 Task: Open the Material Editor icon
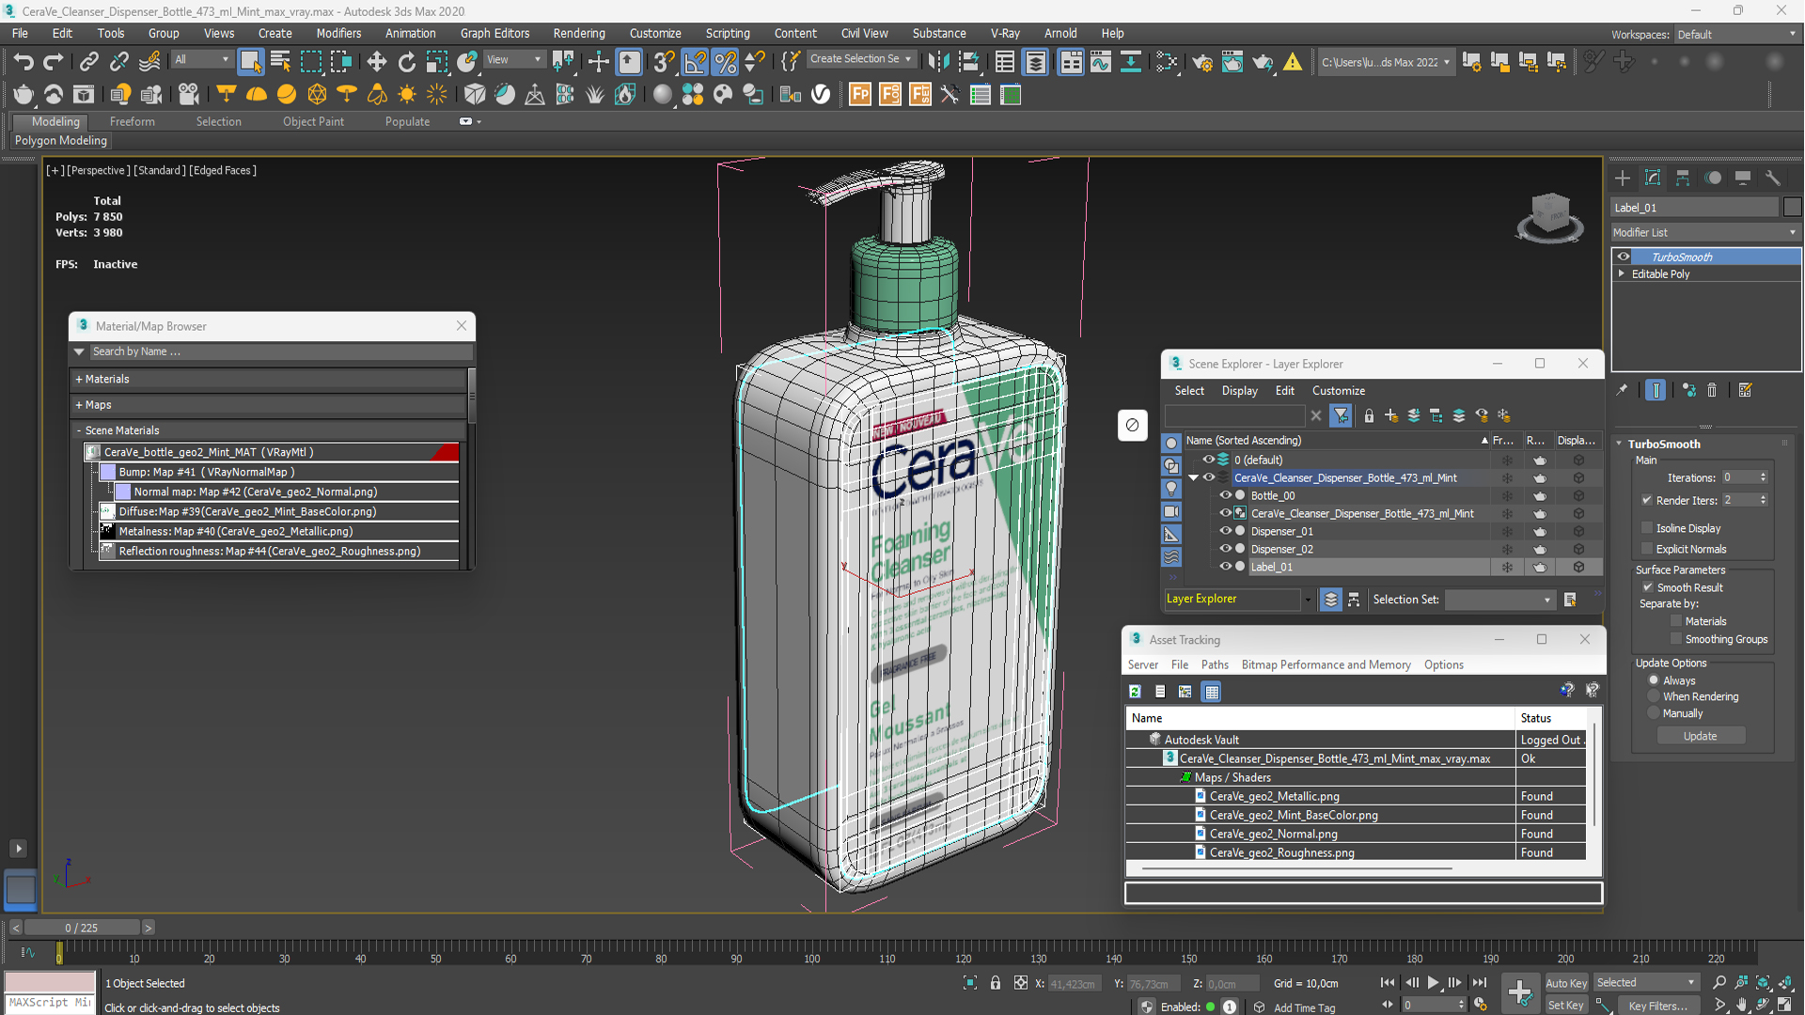coord(1167,62)
